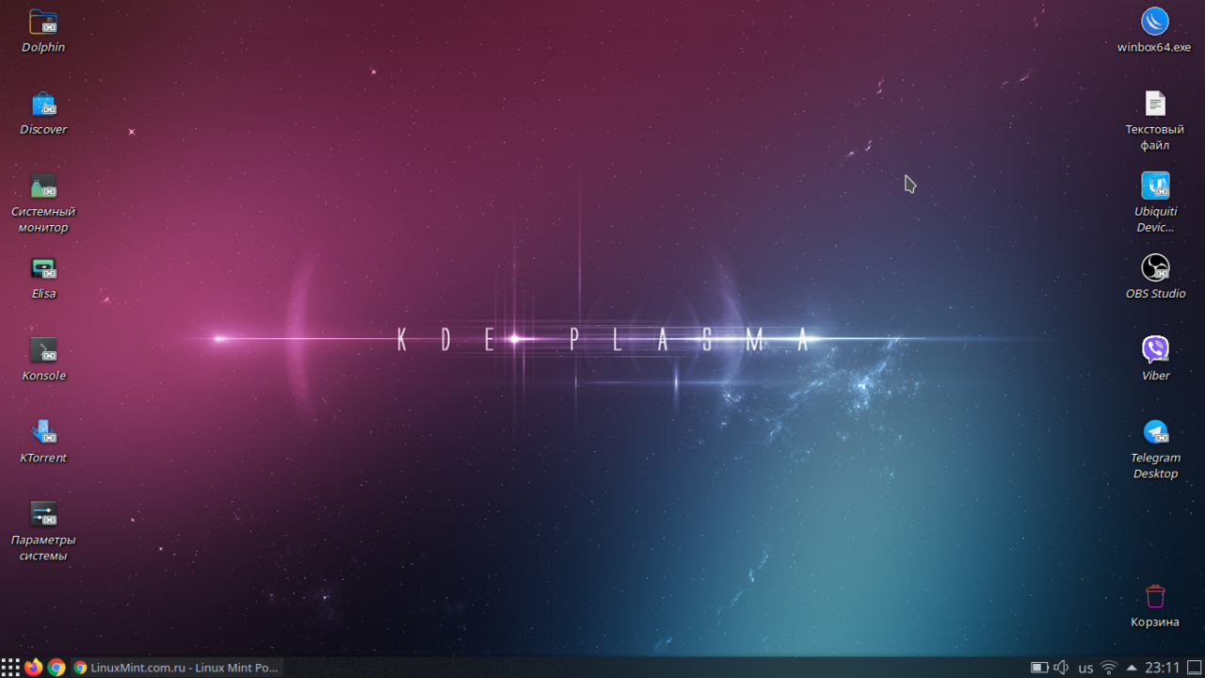The width and height of the screenshot is (1205, 678).
Task: Launch OBS Studio desktop icon
Action: point(1155,268)
